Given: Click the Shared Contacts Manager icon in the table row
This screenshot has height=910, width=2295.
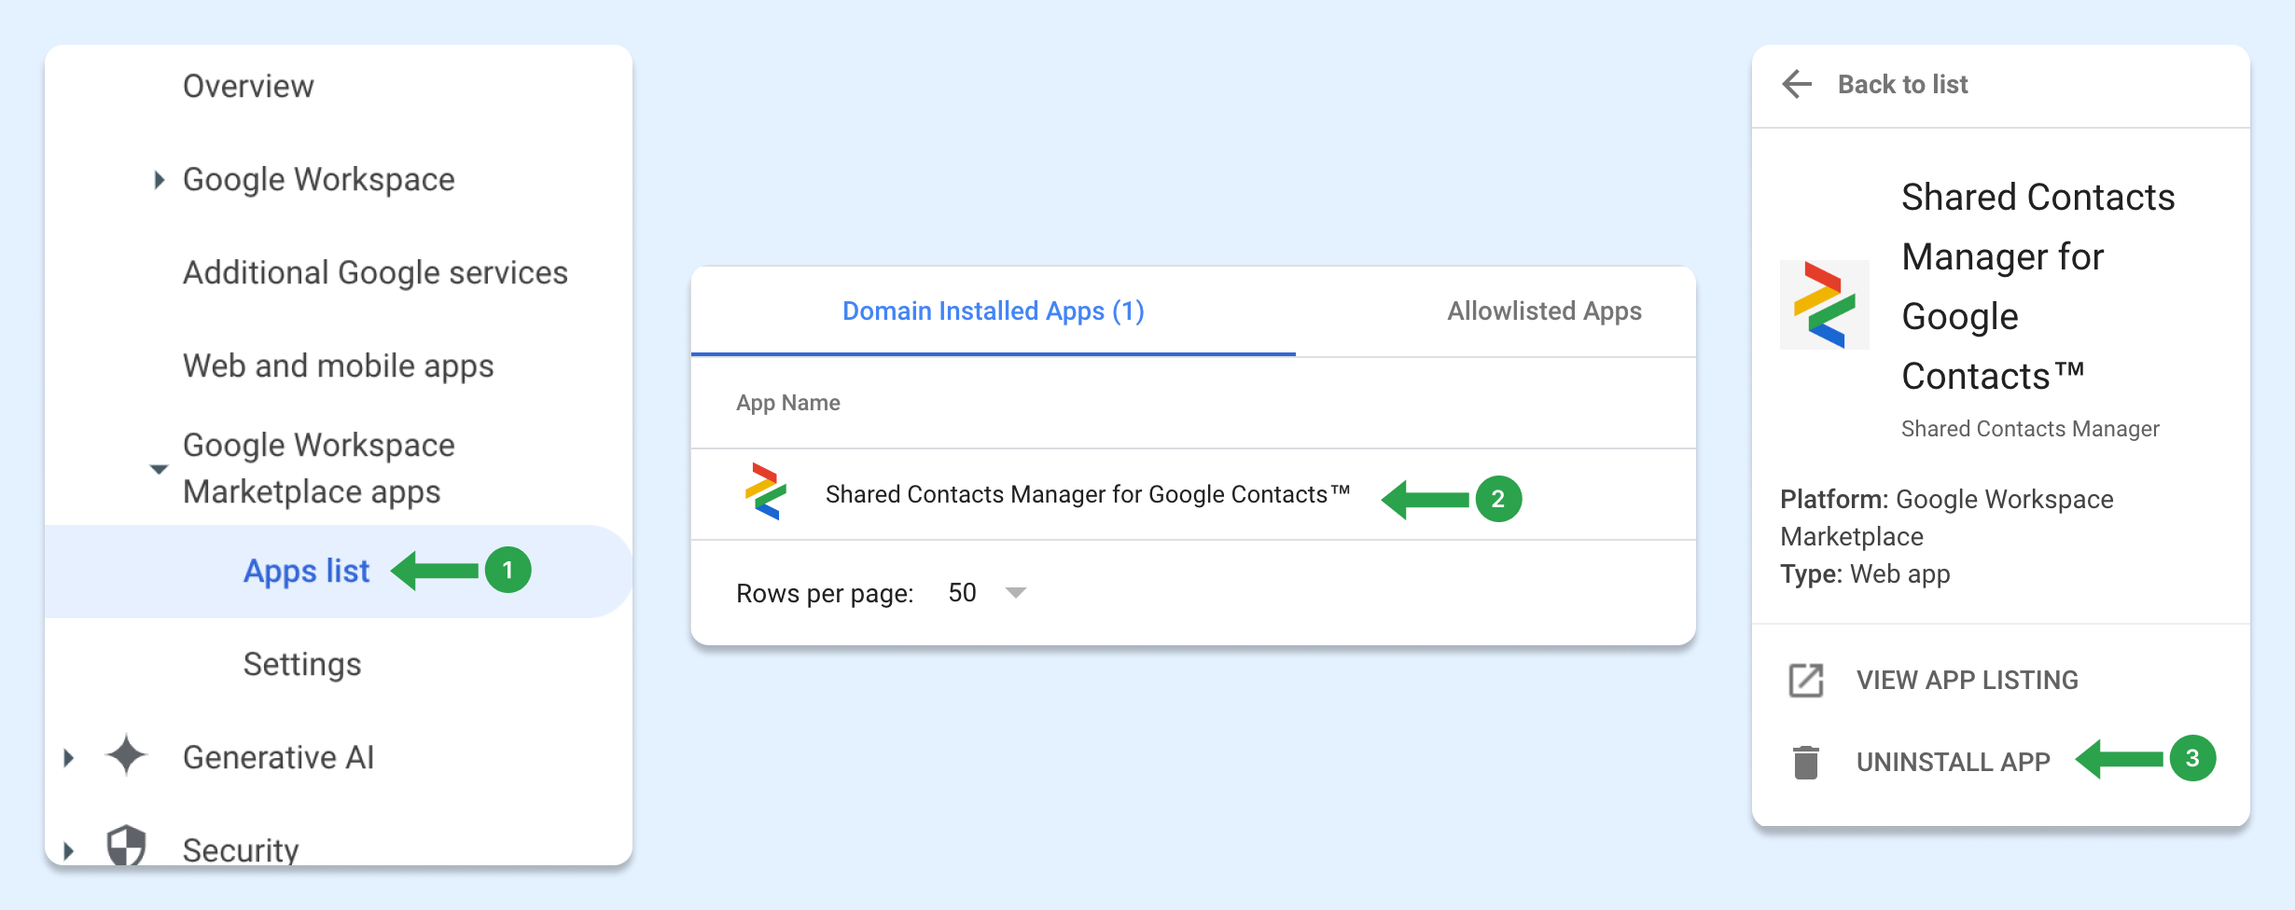Looking at the screenshot, I should (x=766, y=492).
